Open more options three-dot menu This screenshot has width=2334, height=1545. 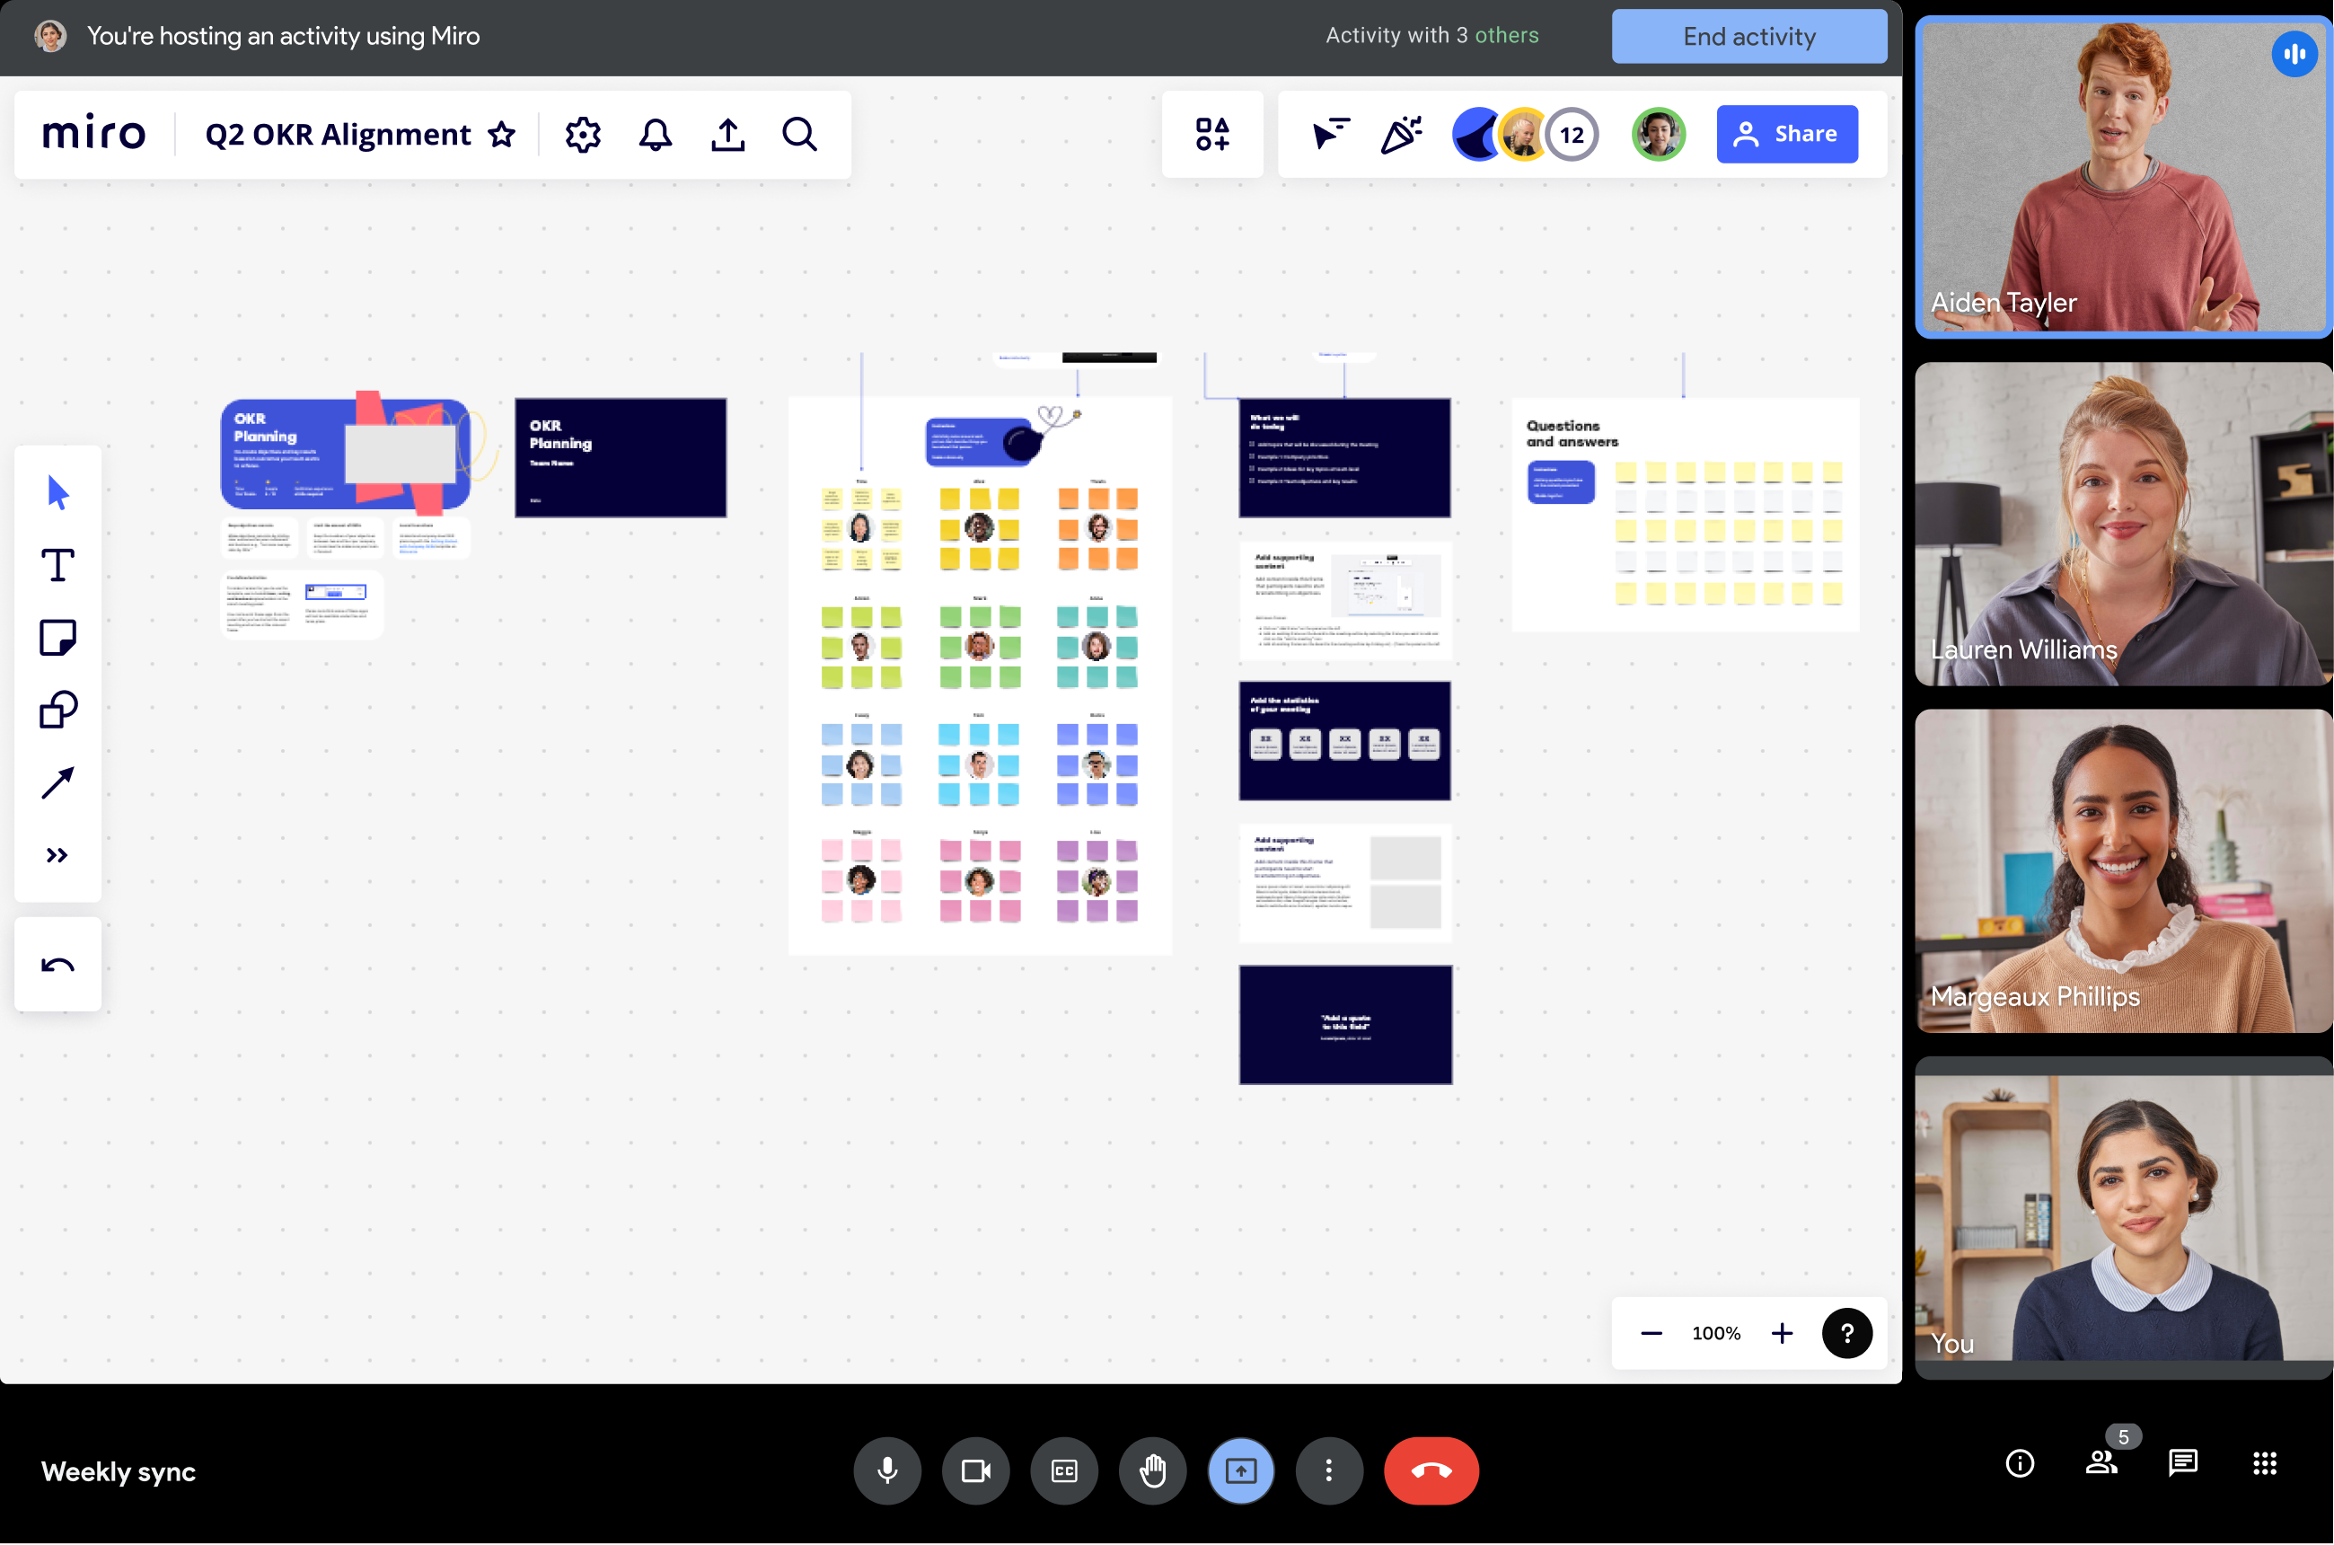tap(1328, 1470)
